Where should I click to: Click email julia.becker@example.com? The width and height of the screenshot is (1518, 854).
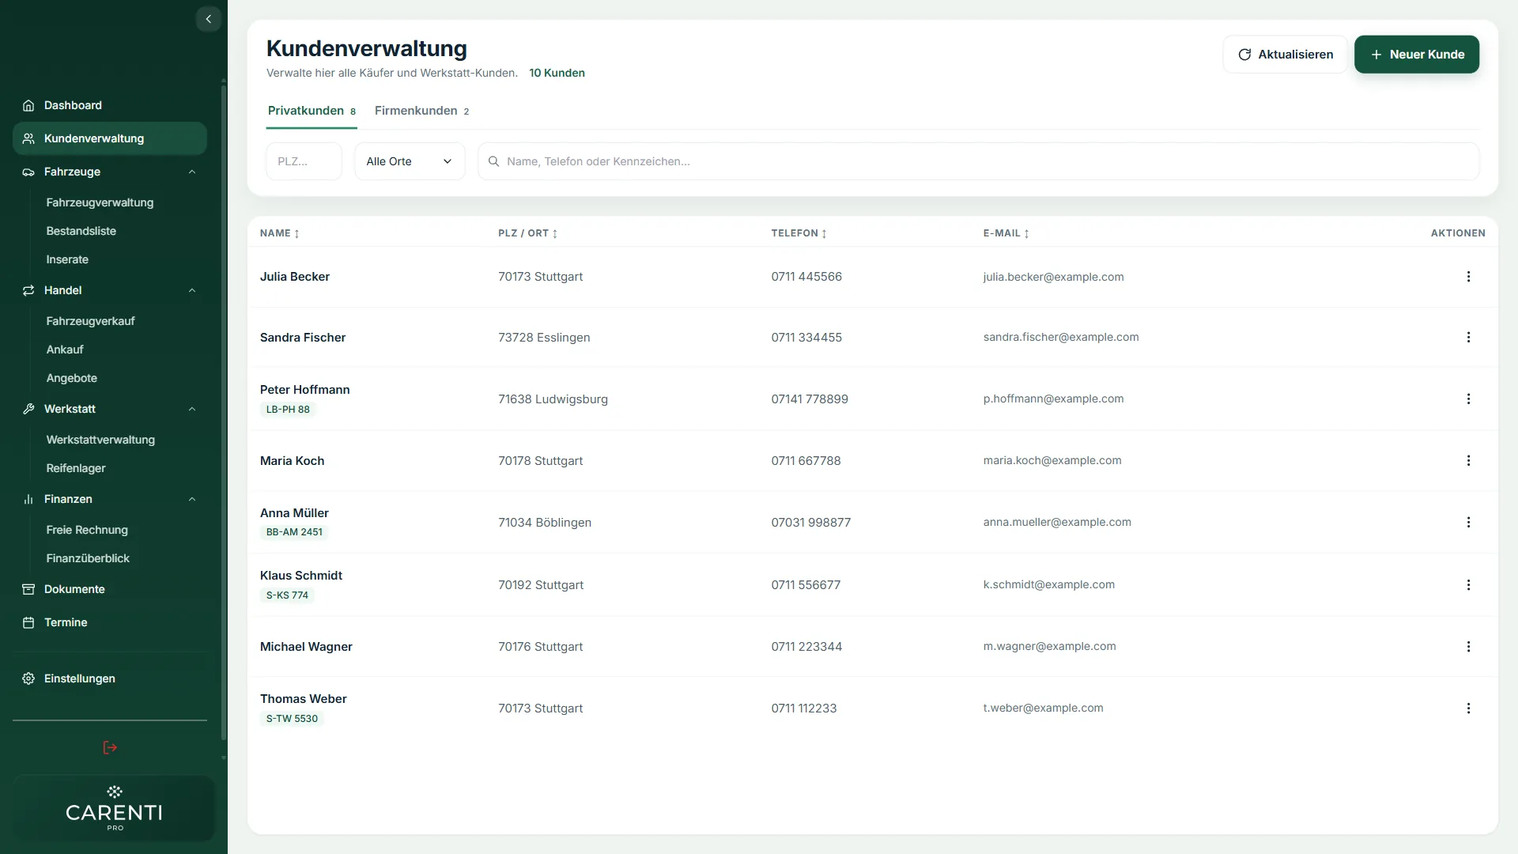click(1053, 277)
